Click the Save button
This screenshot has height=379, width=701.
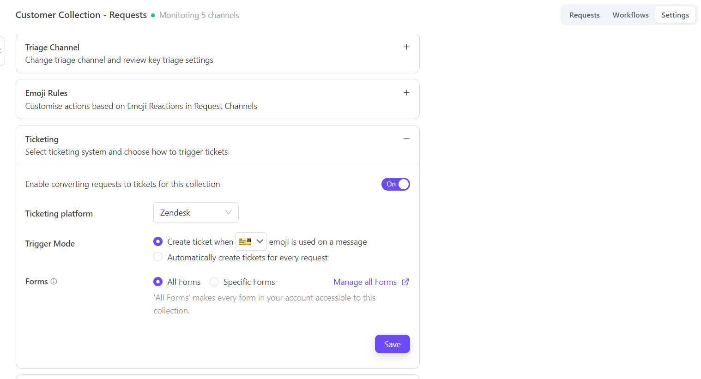click(x=392, y=344)
